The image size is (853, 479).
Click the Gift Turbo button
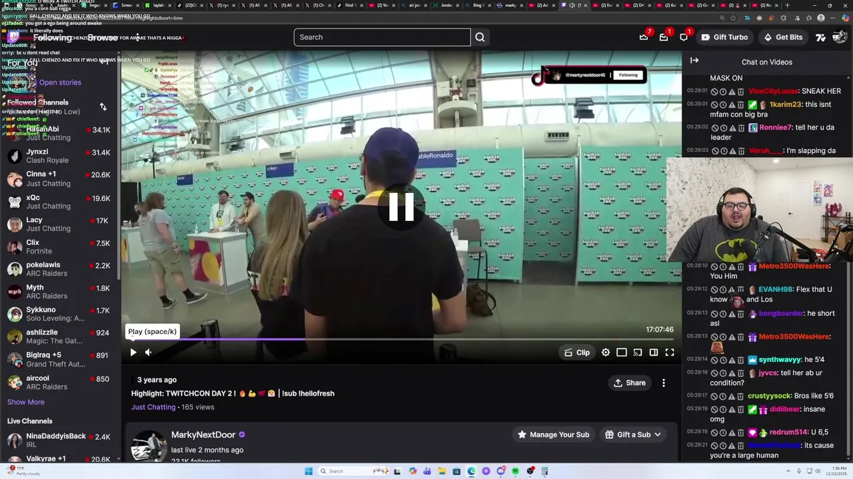724,37
